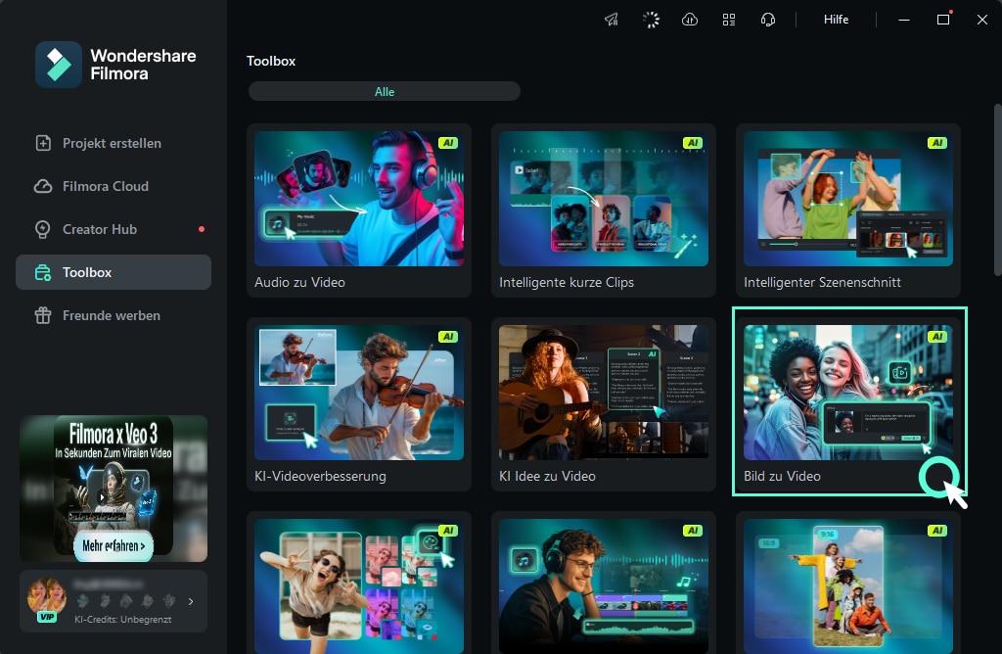Open Creator Hub in sidebar
Viewport: 1002px width, 654px height.
[114, 229]
